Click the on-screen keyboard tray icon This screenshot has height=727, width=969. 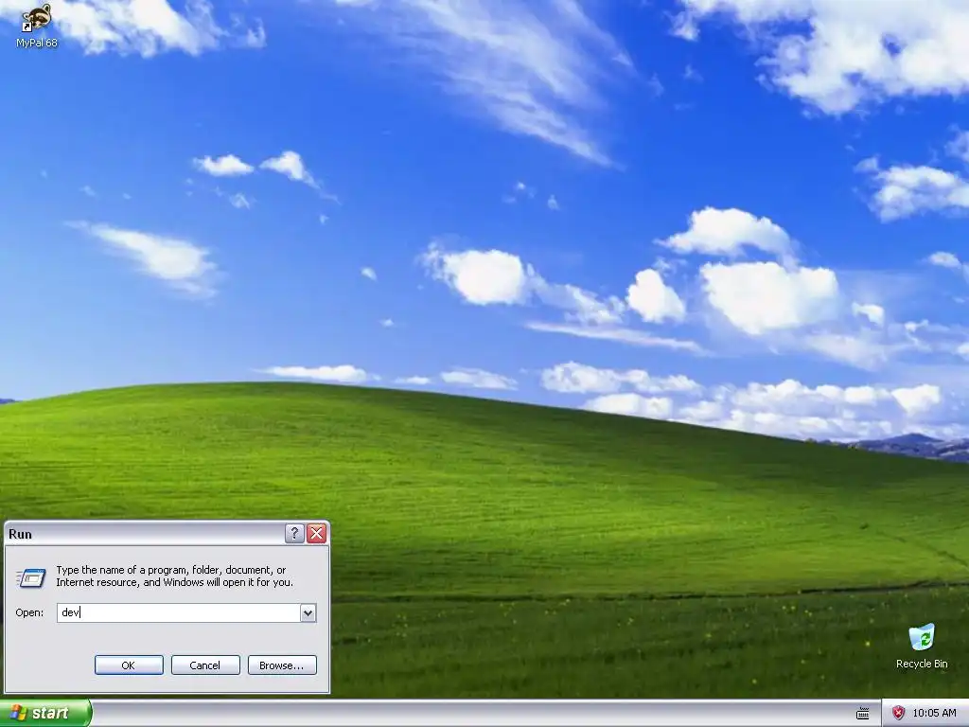[863, 714]
